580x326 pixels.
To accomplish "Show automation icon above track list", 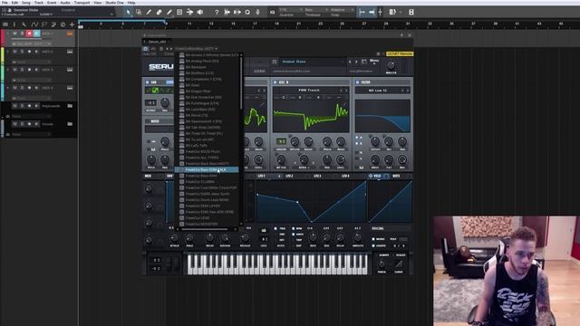I will (34, 24).
